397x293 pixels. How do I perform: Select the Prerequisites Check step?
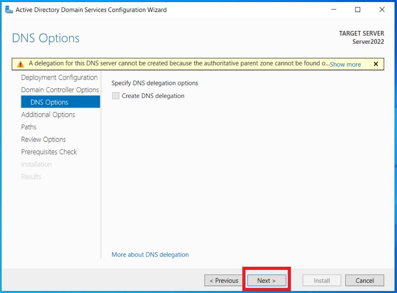49,152
